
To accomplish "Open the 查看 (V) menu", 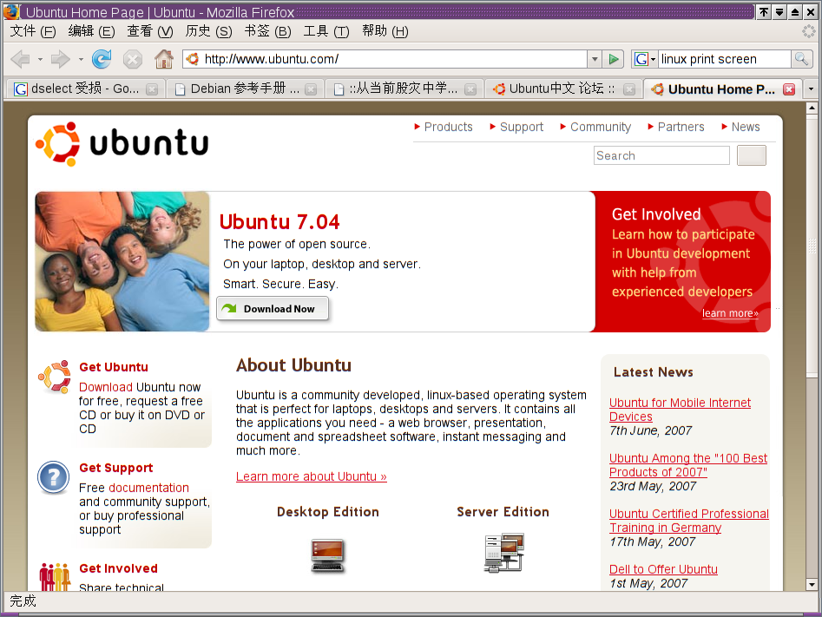I will (x=150, y=31).
